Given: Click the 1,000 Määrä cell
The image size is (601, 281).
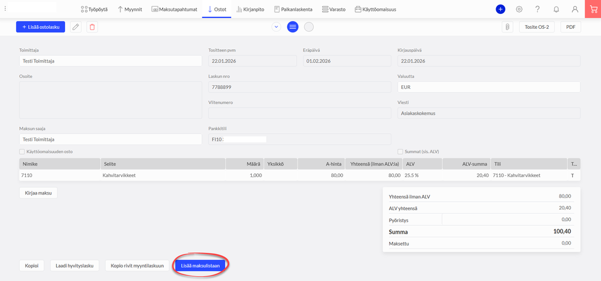Looking at the screenshot, I should (244, 175).
